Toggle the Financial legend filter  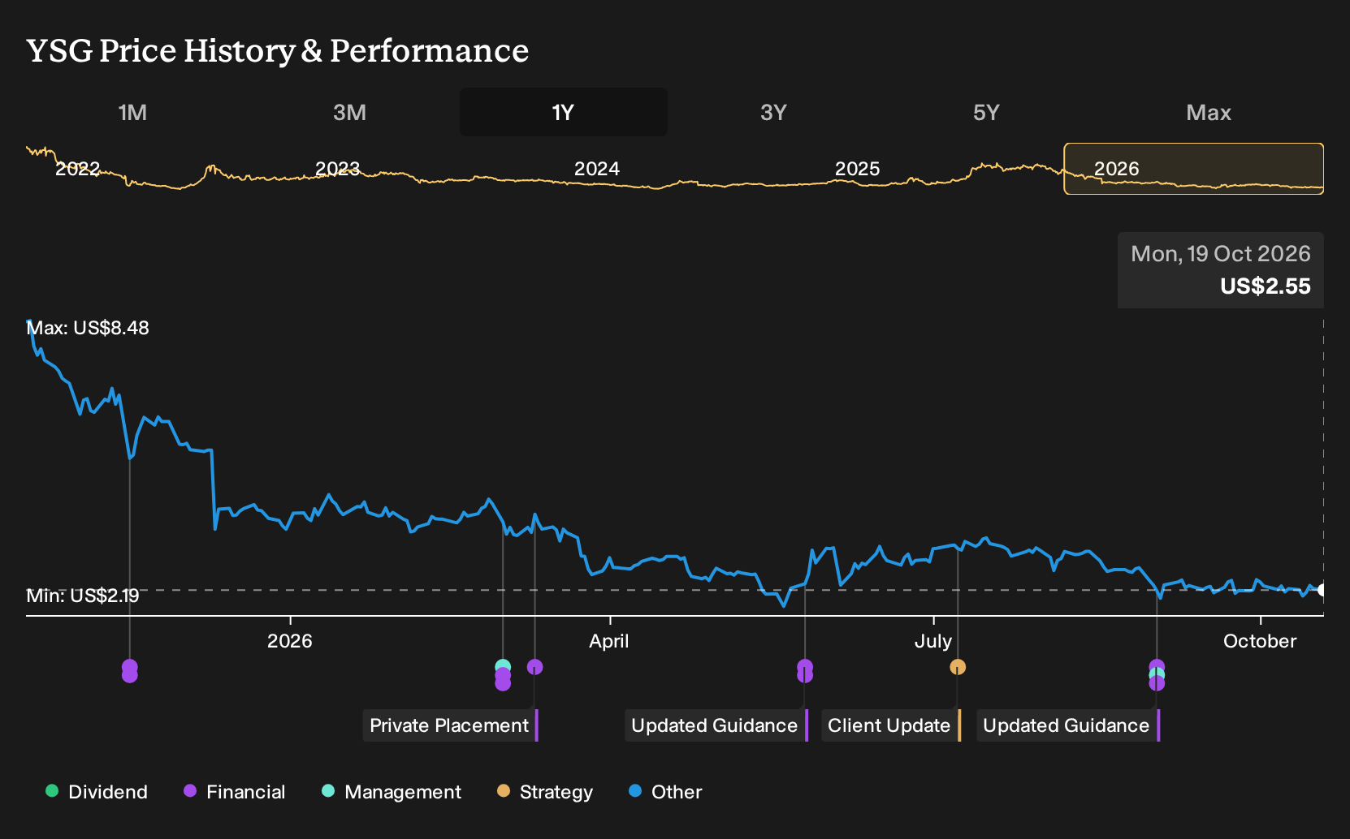[235, 792]
